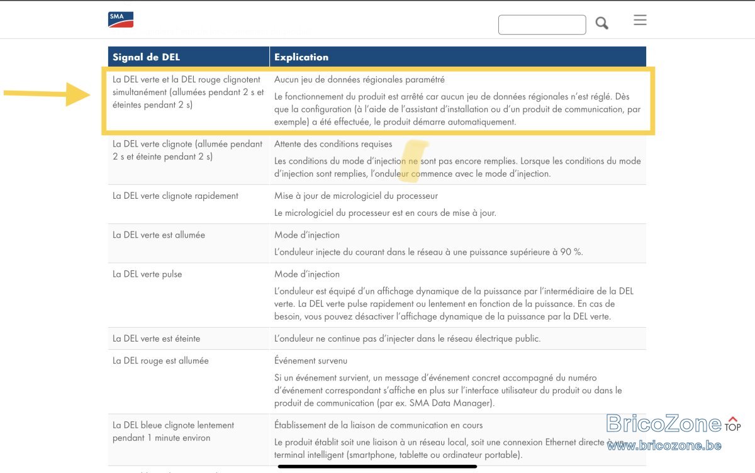Click the 'La DEL verte pulse' row
This screenshot has height=473, width=755.
[377, 295]
